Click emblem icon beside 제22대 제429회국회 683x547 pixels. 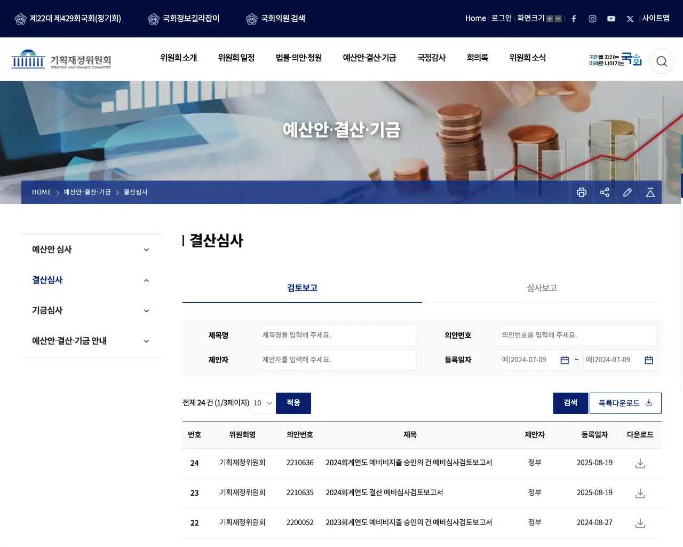[21, 19]
